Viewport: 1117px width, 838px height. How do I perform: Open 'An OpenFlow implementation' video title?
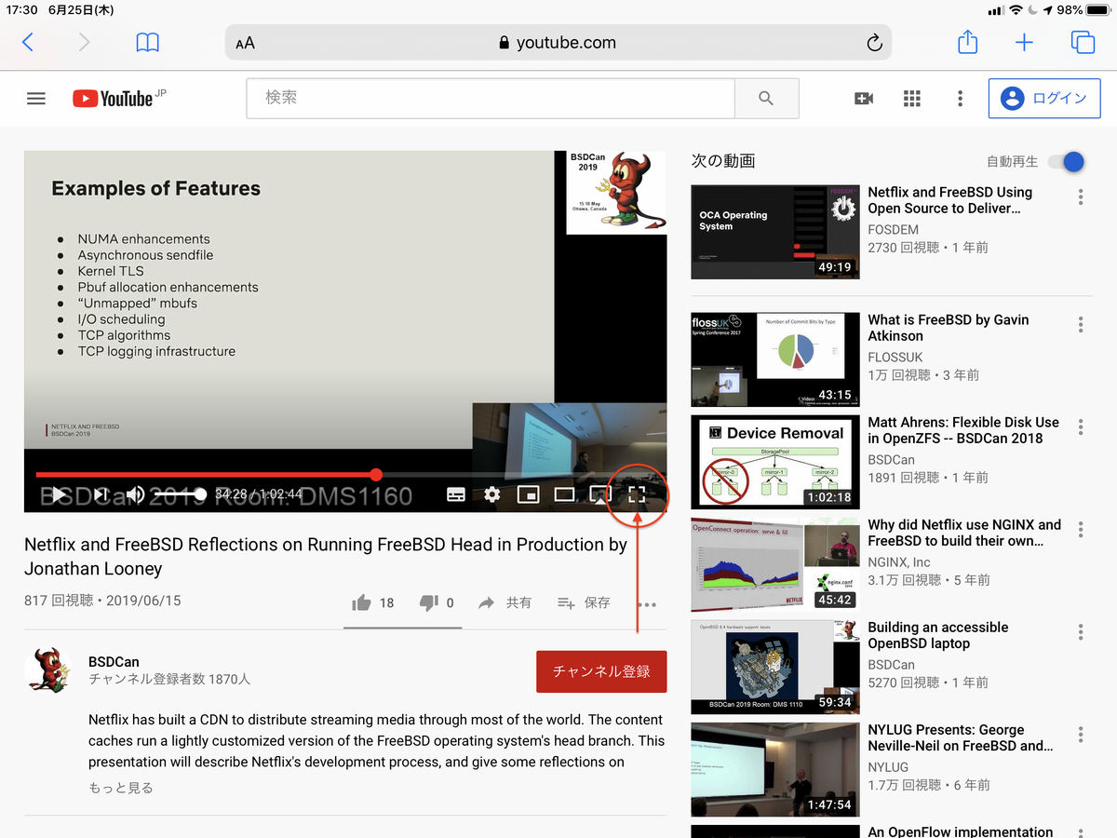click(961, 831)
